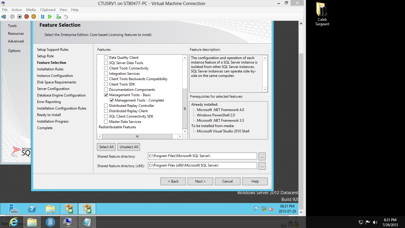405x228 pixels.
Task: Click the network warning icon in guest tray
Action: coord(264,209)
